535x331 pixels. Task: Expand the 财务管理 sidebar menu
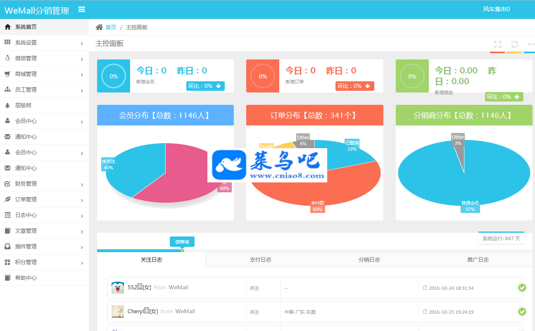44,184
